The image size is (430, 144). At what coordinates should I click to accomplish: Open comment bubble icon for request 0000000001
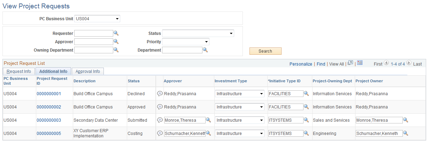click(160, 94)
